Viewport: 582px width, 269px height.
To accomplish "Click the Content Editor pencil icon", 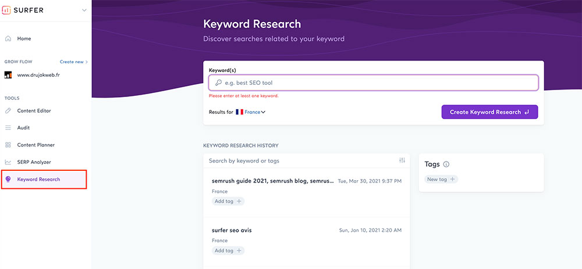I will (x=8, y=111).
